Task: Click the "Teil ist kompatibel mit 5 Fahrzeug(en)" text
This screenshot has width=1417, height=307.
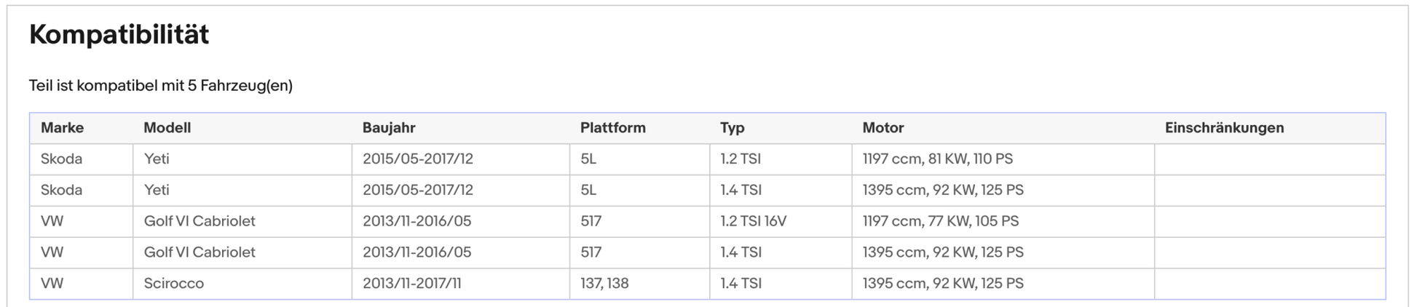Action: (160, 86)
